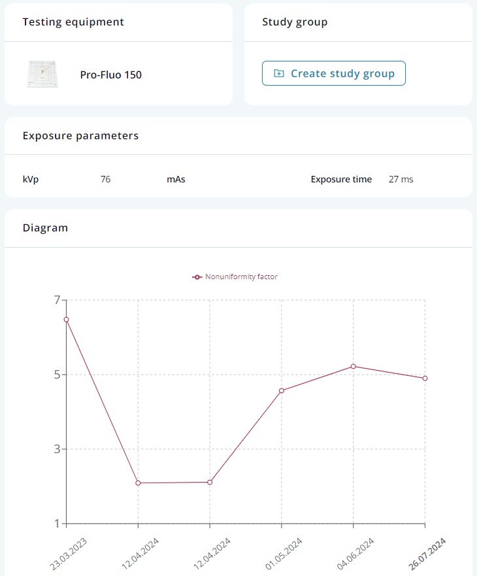The width and height of the screenshot is (477, 576).
Task: Select the 26.07.2024 data point
Action: point(425,378)
